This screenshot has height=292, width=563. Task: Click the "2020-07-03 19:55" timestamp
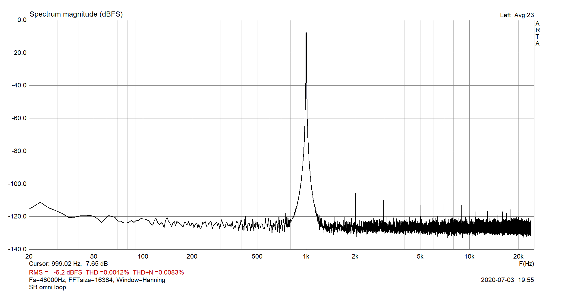pos(508,280)
